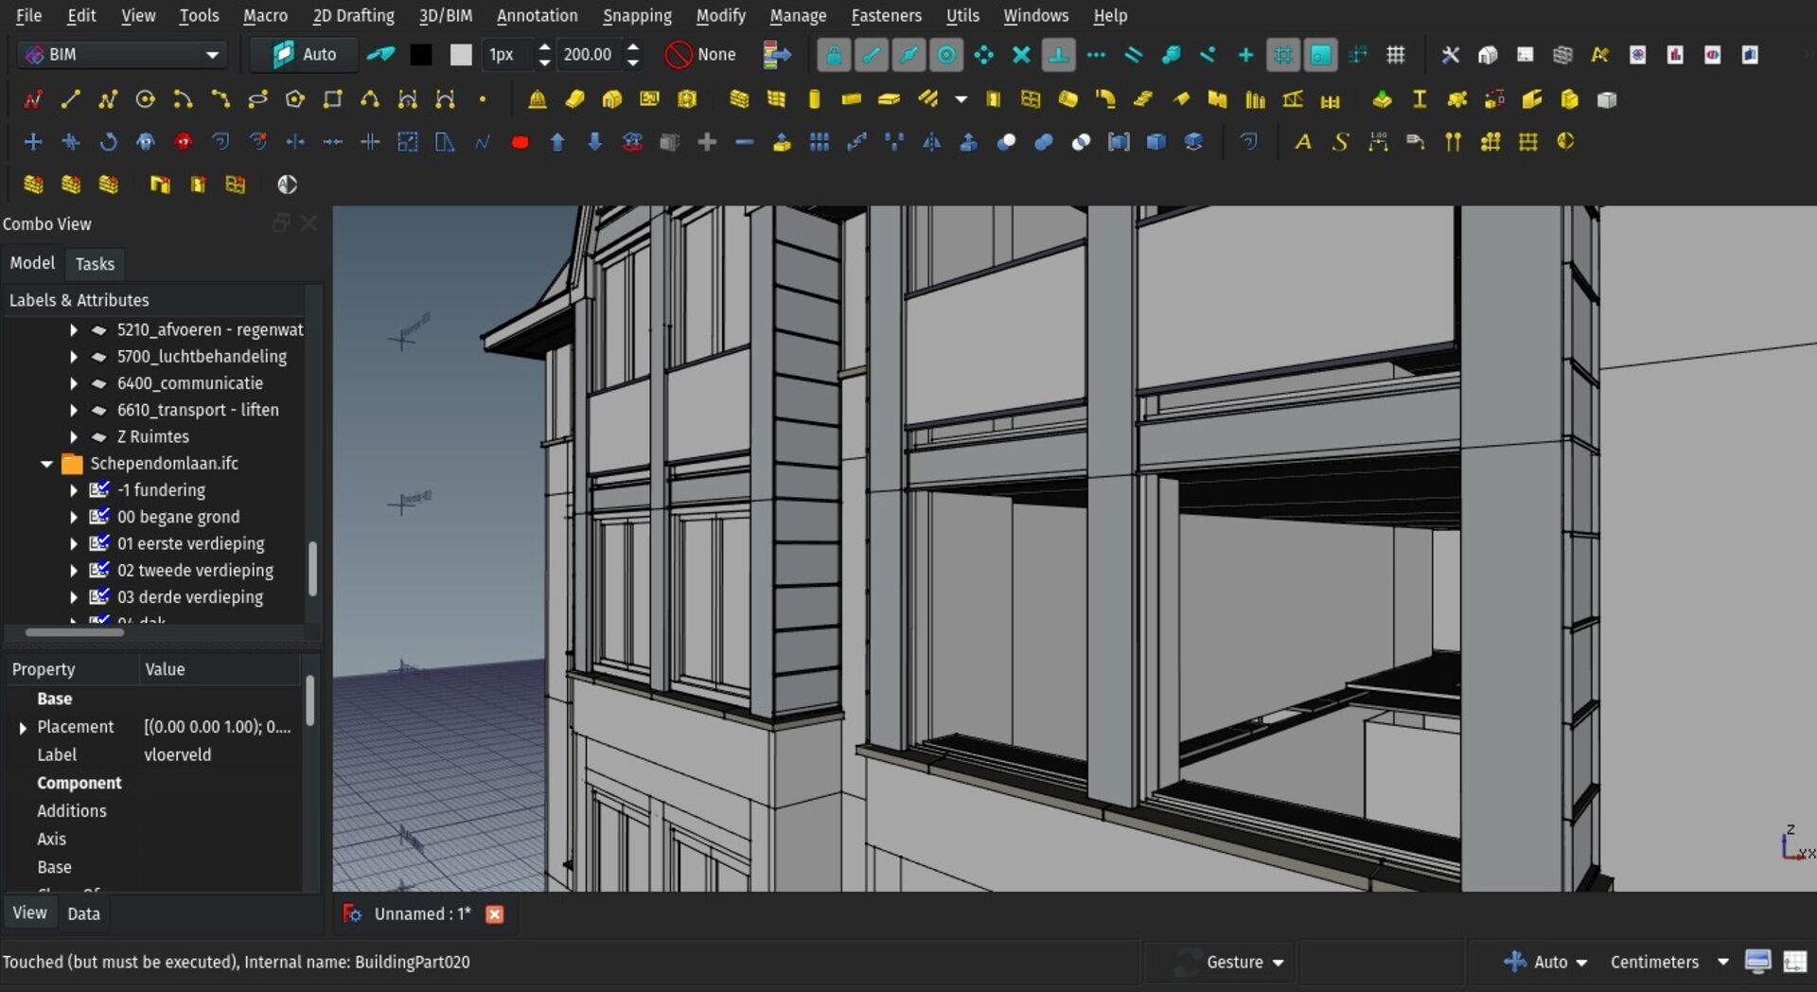Toggle the snap lock button
Image resolution: width=1817 pixels, height=992 pixels.
[x=834, y=55]
